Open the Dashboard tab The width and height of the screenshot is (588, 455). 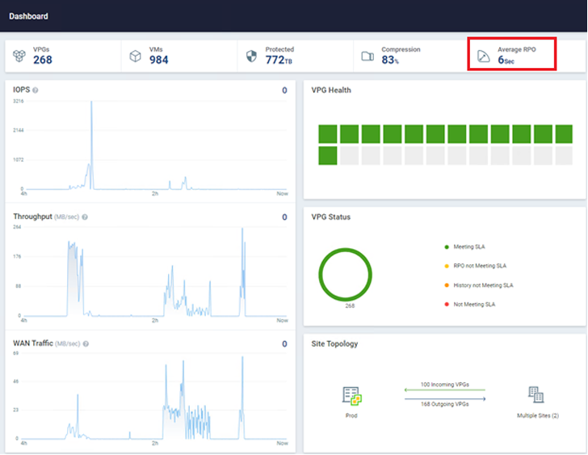pyautogui.click(x=28, y=16)
